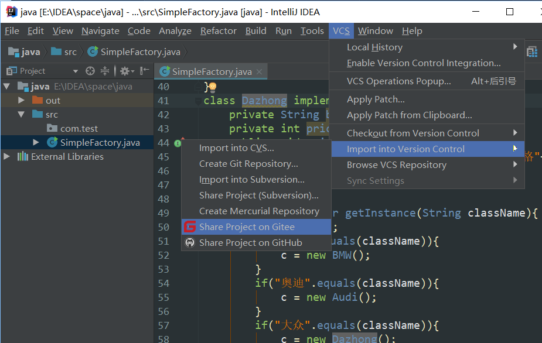Image resolution: width=542 pixels, height=343 pixels.
Task: Open the Project view dropdown arrow
Action: [x=76, y=71]
